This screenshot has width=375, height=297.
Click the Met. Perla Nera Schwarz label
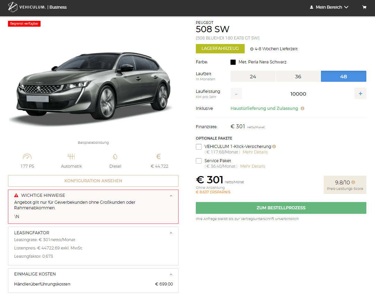click(262, 62)
